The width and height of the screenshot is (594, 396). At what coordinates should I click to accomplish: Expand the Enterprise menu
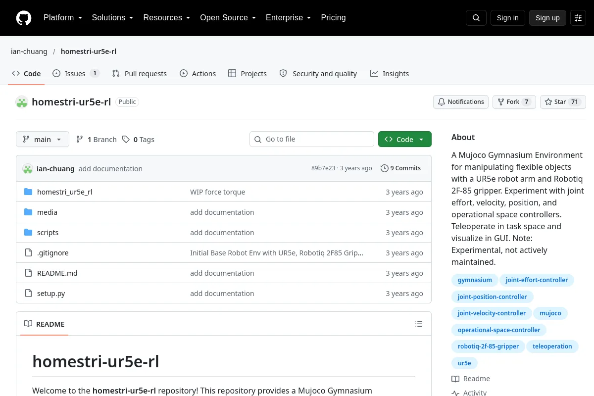[289, 18]
